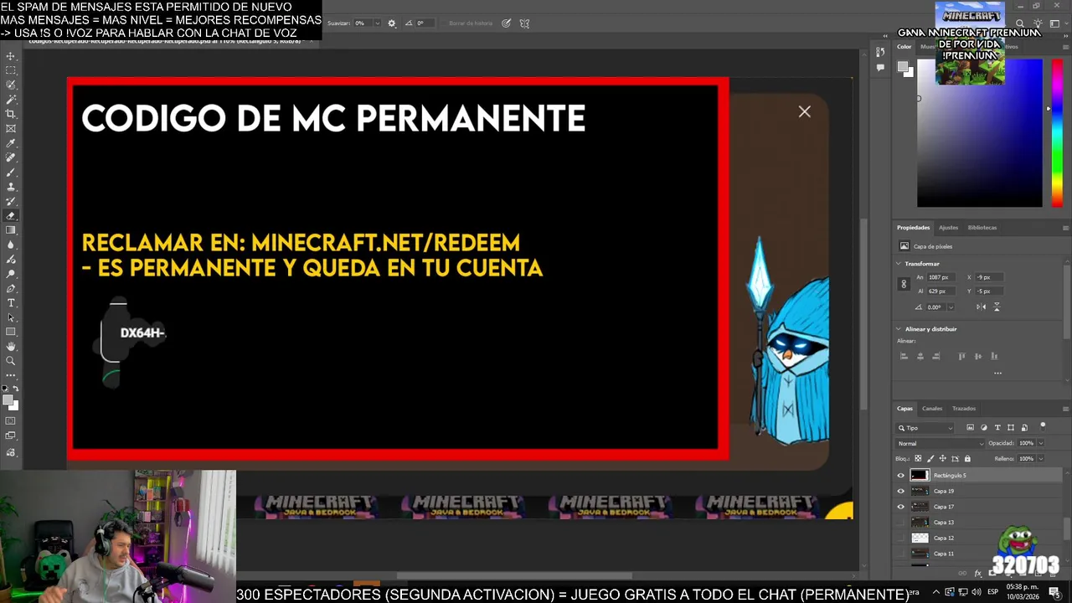Select the Color panel tab

pos(904,47)
